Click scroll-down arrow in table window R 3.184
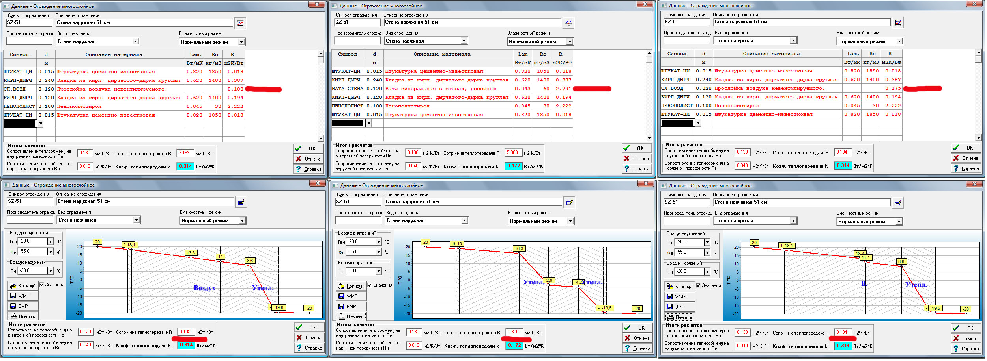The width and height of the screenshot is (987, 361). tap(978, 138)
